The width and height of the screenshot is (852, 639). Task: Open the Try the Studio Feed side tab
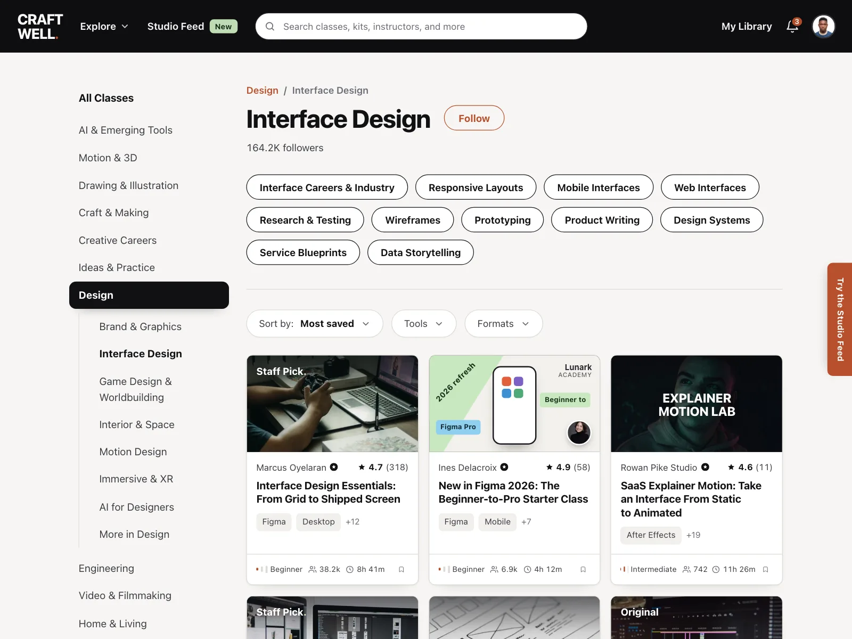coord(840,319)
